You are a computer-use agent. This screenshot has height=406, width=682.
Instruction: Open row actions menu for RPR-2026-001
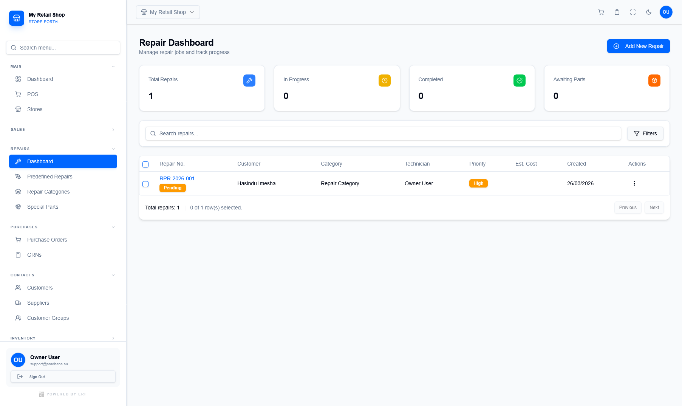pyautogui.click(x=634, y=183)
